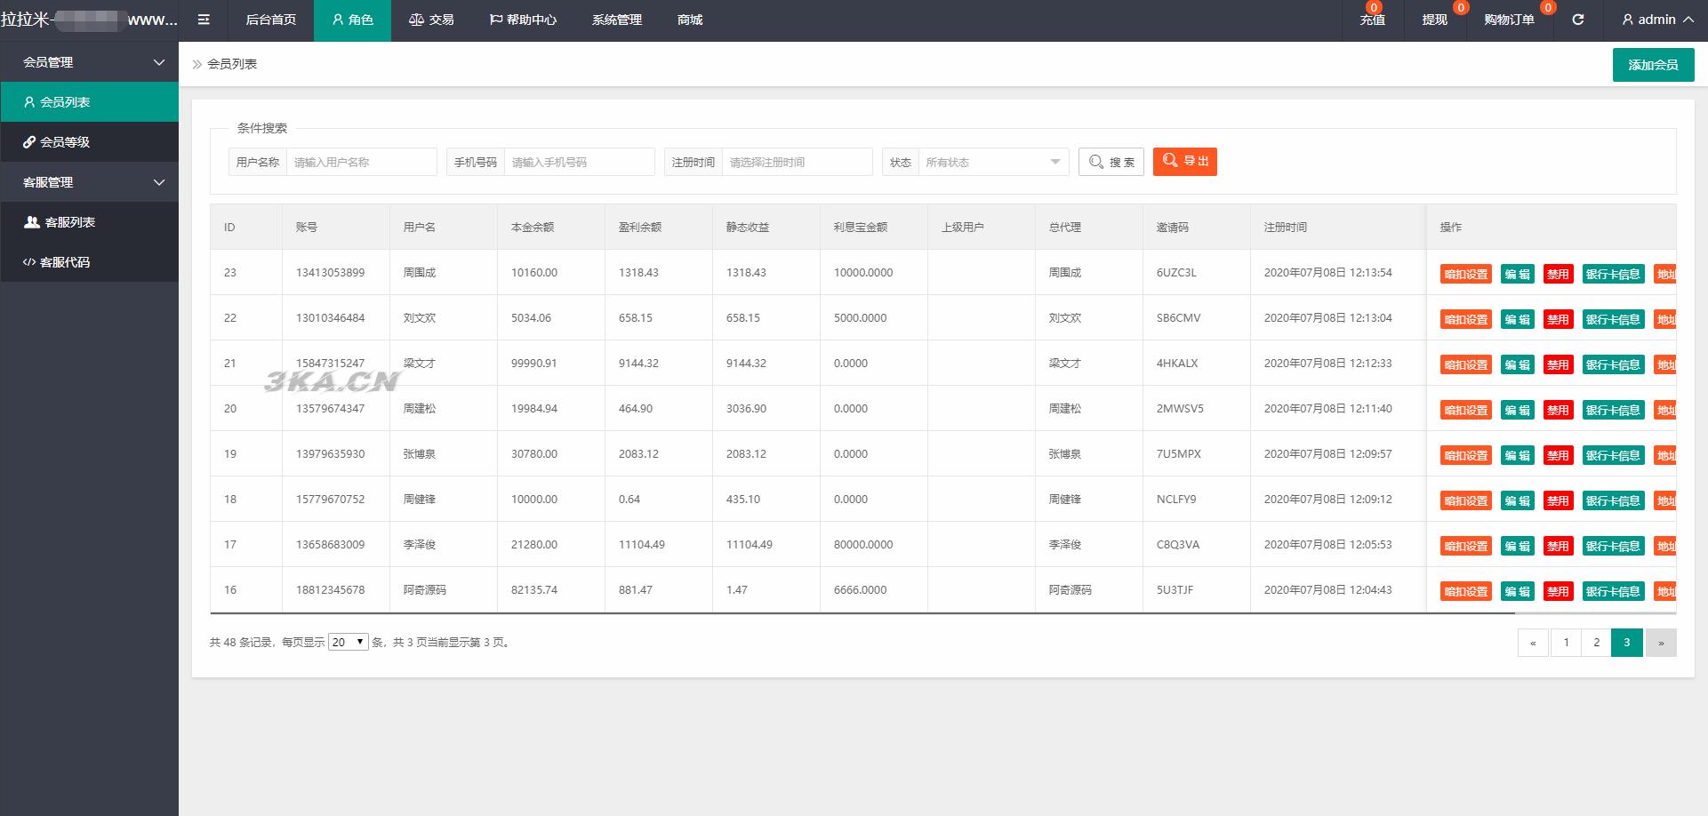Screen dimensions: 1708x816
Task: Open the 注册时间 date picker field
Action: pos(797,162)
